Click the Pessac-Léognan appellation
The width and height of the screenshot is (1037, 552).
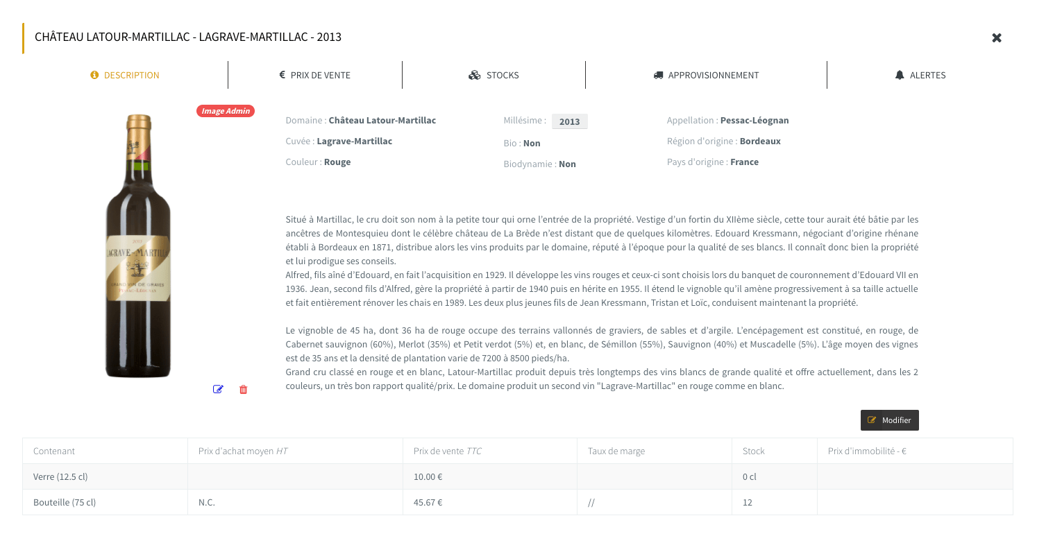754,120
